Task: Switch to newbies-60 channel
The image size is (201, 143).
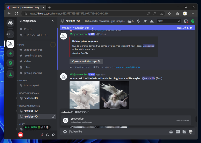Action: [37, 111]
